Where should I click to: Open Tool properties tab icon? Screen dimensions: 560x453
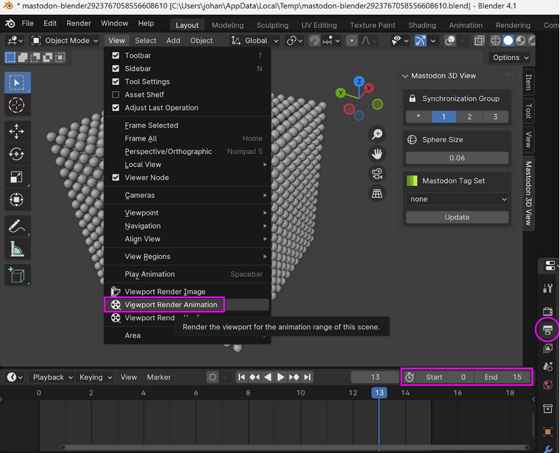pos(547,288)
